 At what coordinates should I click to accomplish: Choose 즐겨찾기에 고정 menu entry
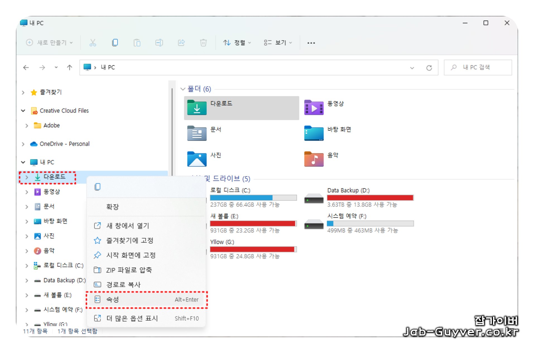point(146,240)
